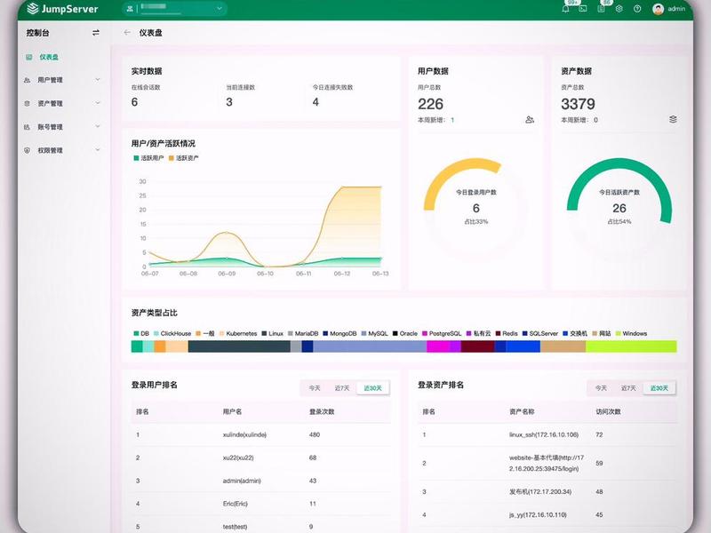This screenshot has height=533, width=711.
Task: Click the dark Linux segment in bar
Action: click(x=239, y=346)
